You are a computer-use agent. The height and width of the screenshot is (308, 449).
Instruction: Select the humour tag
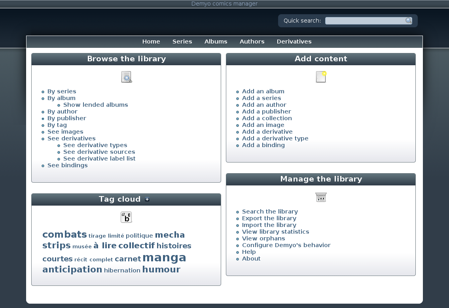click(x=161, y=269)
